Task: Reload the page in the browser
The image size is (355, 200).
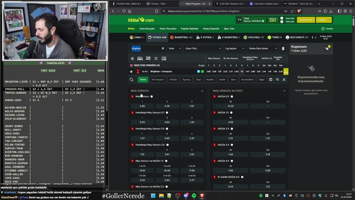Action: coord(124,11)
